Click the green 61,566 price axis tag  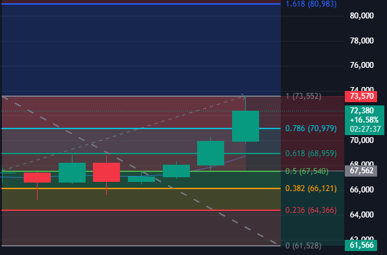[x=361, y=245]
